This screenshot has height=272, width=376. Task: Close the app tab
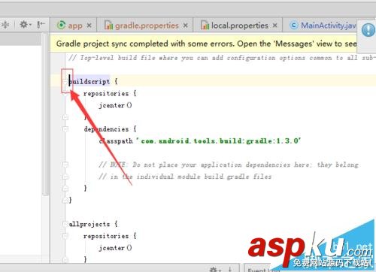(89, 26)
